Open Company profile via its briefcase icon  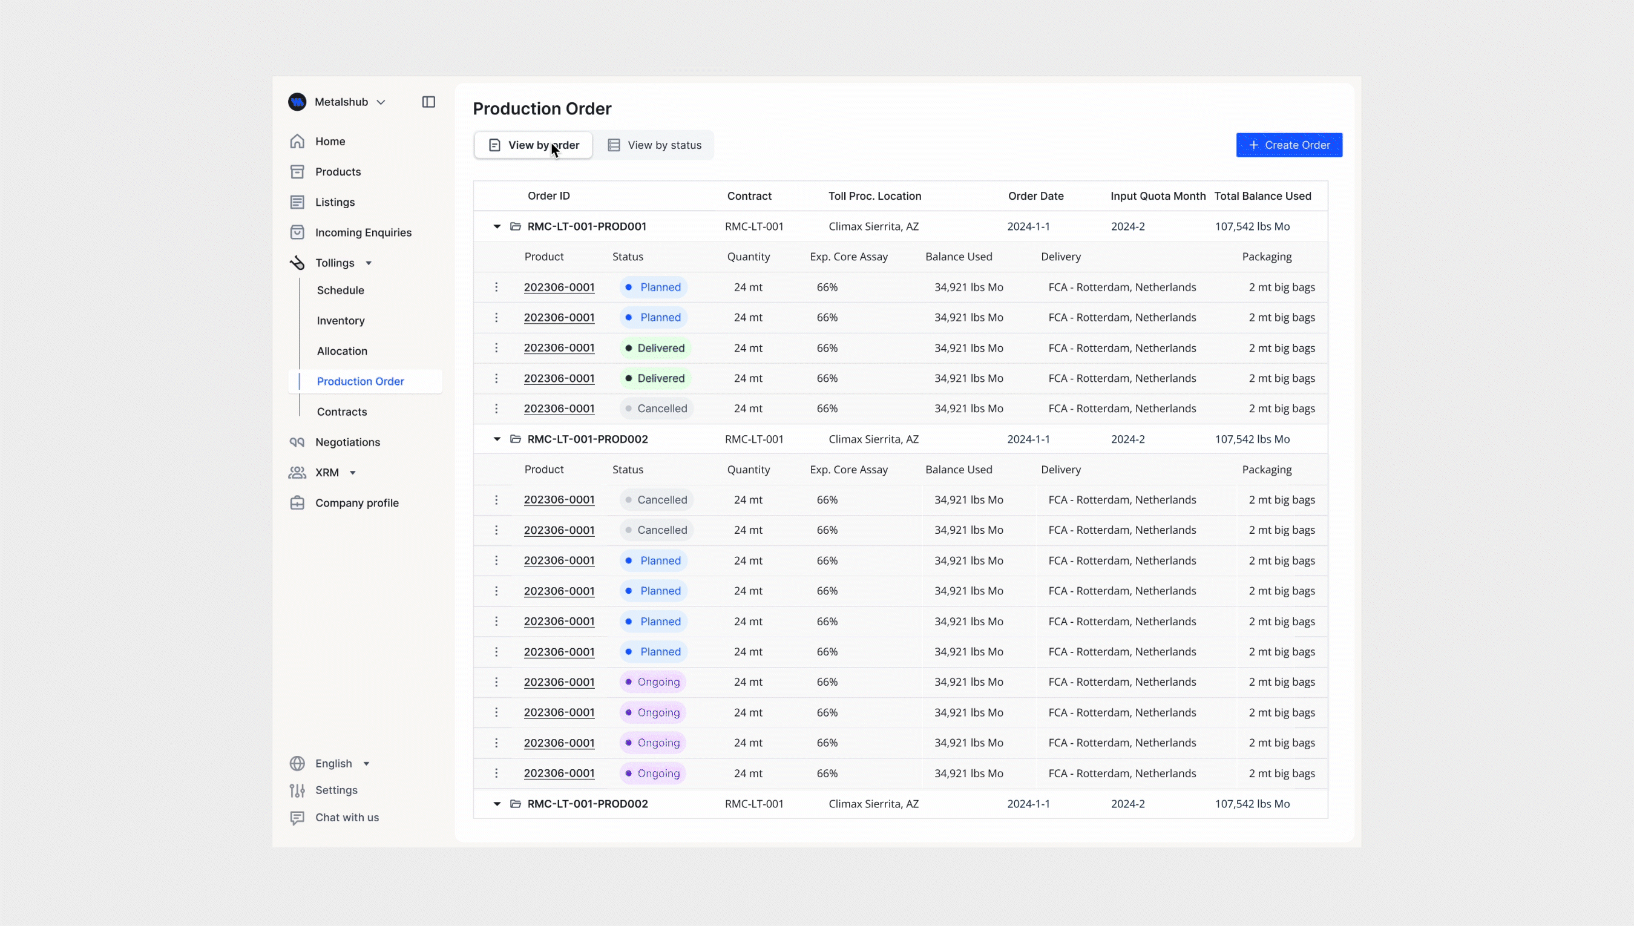298,502
